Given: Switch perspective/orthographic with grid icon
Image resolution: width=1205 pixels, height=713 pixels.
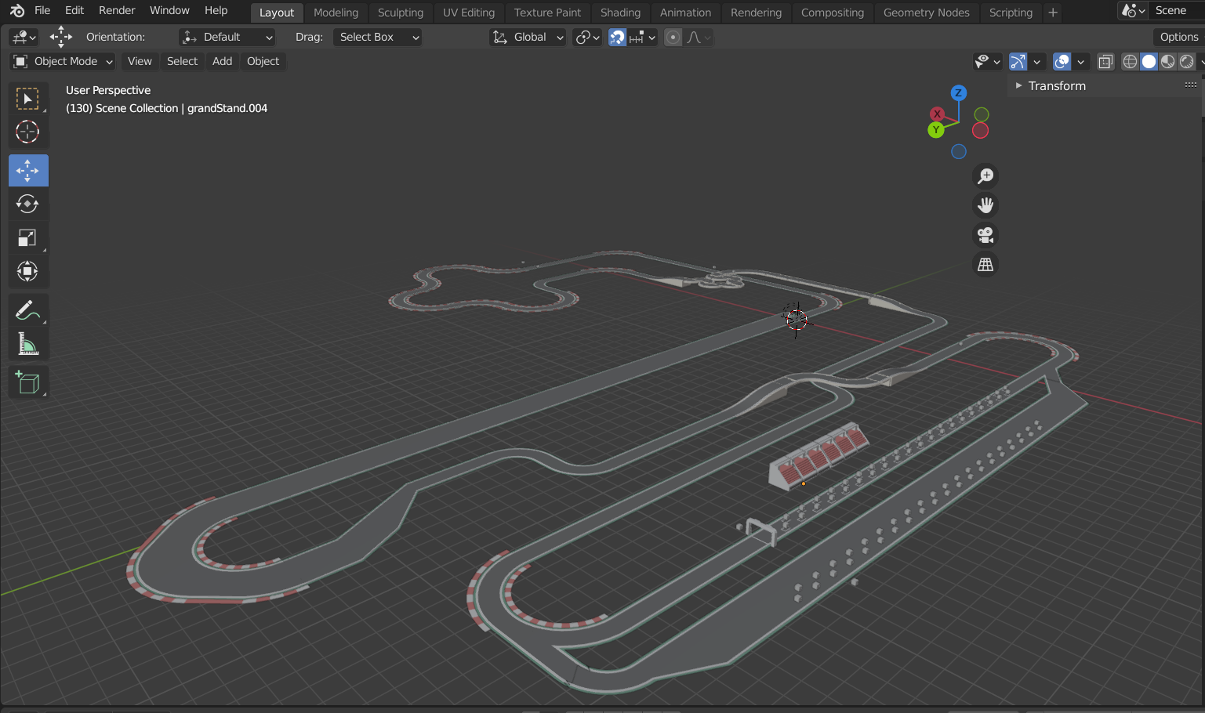Looking at the screenshot, I should 985,265.
